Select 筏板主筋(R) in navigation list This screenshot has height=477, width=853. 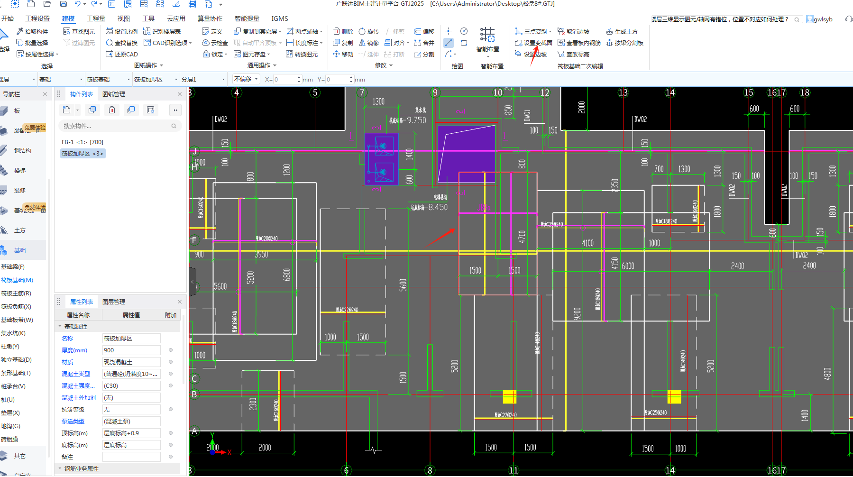point(16,293)
